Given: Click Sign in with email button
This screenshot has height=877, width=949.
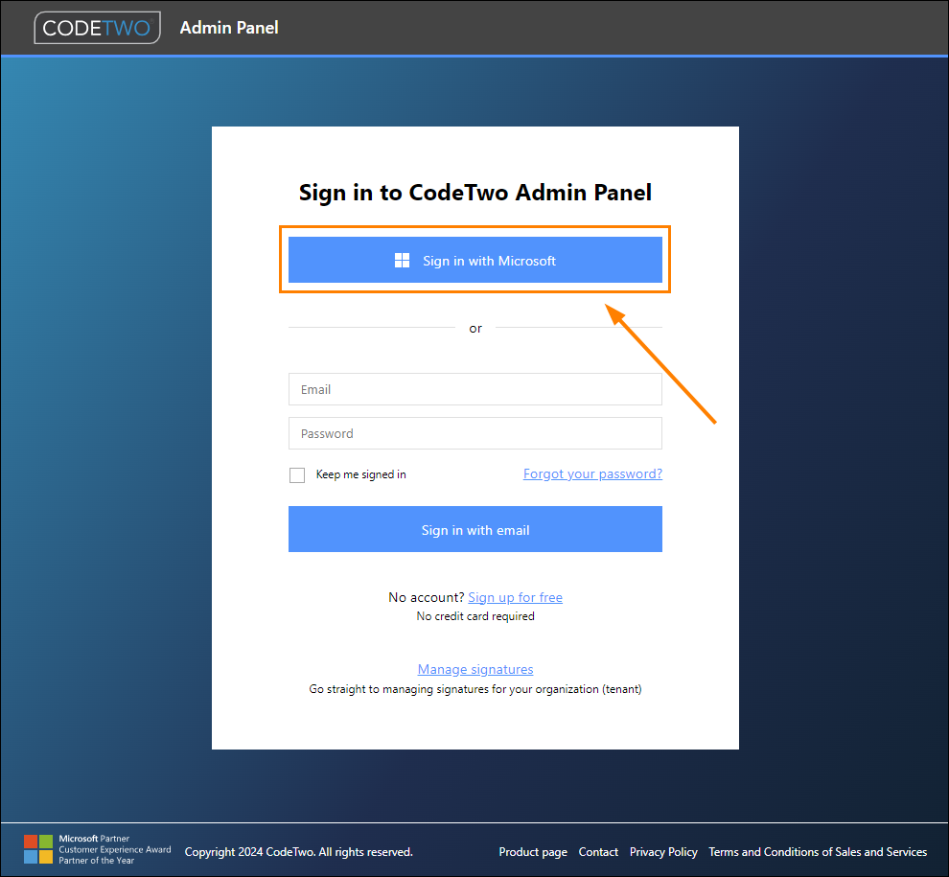Looking at the screenshot, I should 475,529.
